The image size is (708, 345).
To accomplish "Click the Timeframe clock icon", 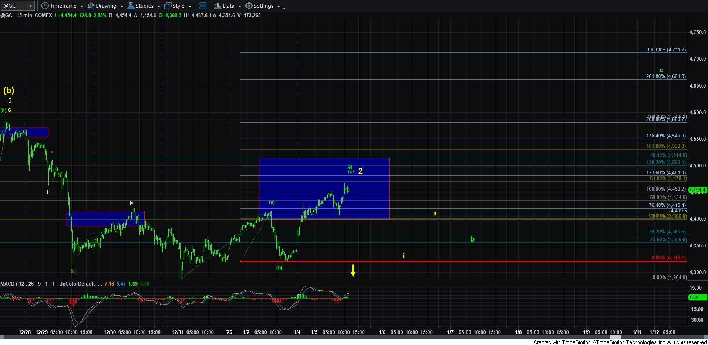I will pos(45,6).
